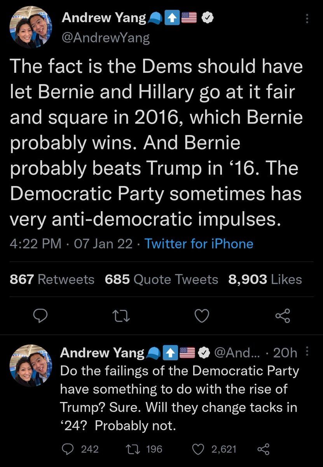Open more options on the 20h reply

(x=307, y=352)
